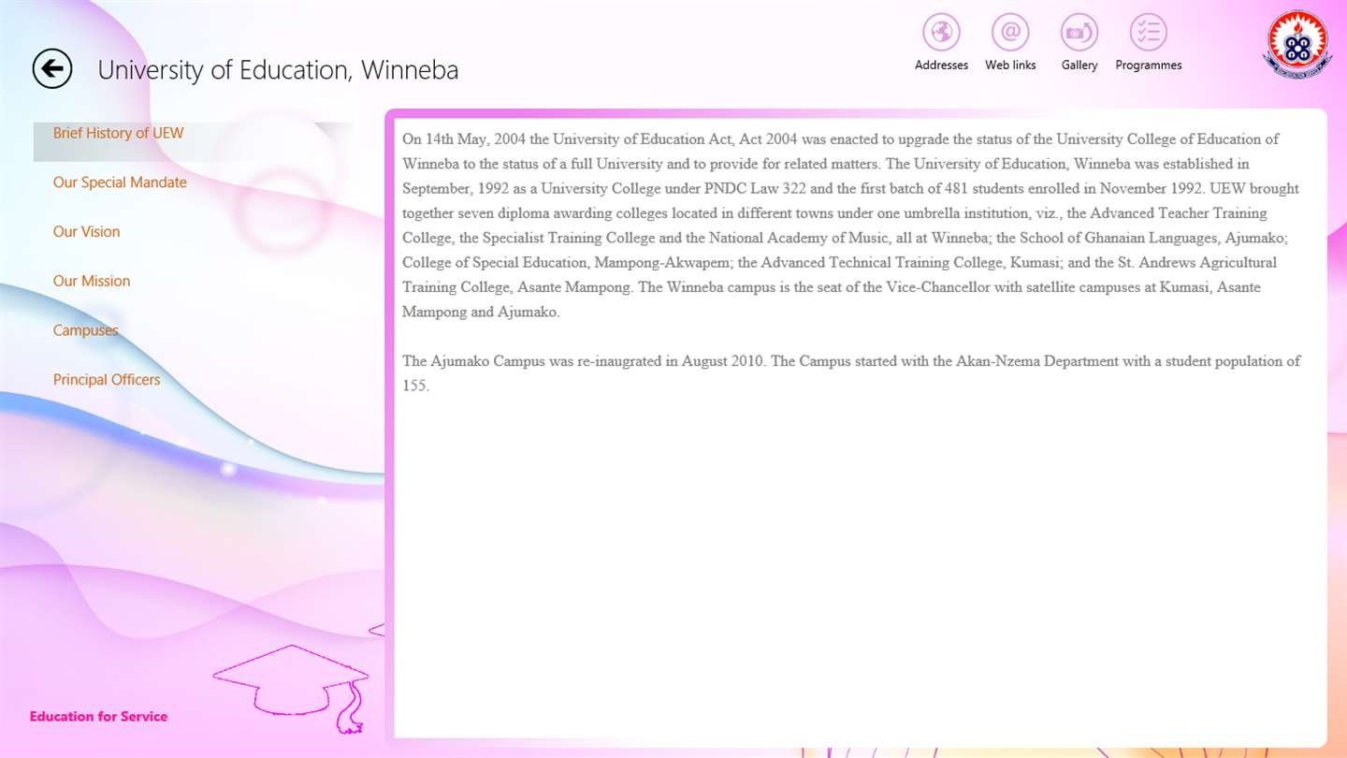Click the Web links label

point(1010,66)
